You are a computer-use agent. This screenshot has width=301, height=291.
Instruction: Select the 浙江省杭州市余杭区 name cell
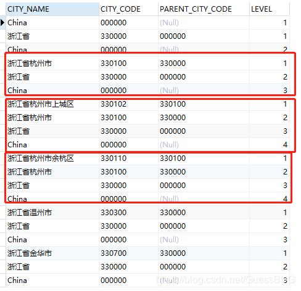(52, 158)
